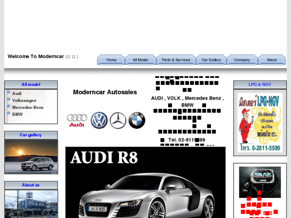Open the LPG-NGV mascot advertisement banner
Viewport: 291px width, 218px height.
click(260, 122)
